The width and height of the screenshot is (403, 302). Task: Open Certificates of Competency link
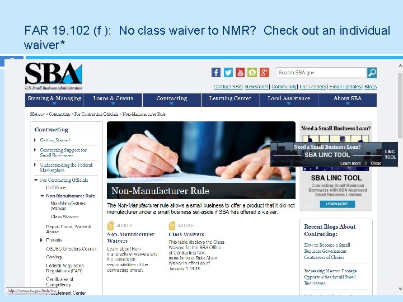60,282
